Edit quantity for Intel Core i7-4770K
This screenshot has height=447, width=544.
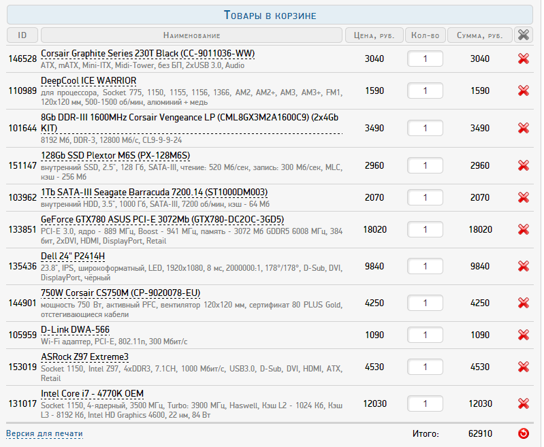(425, 403)
